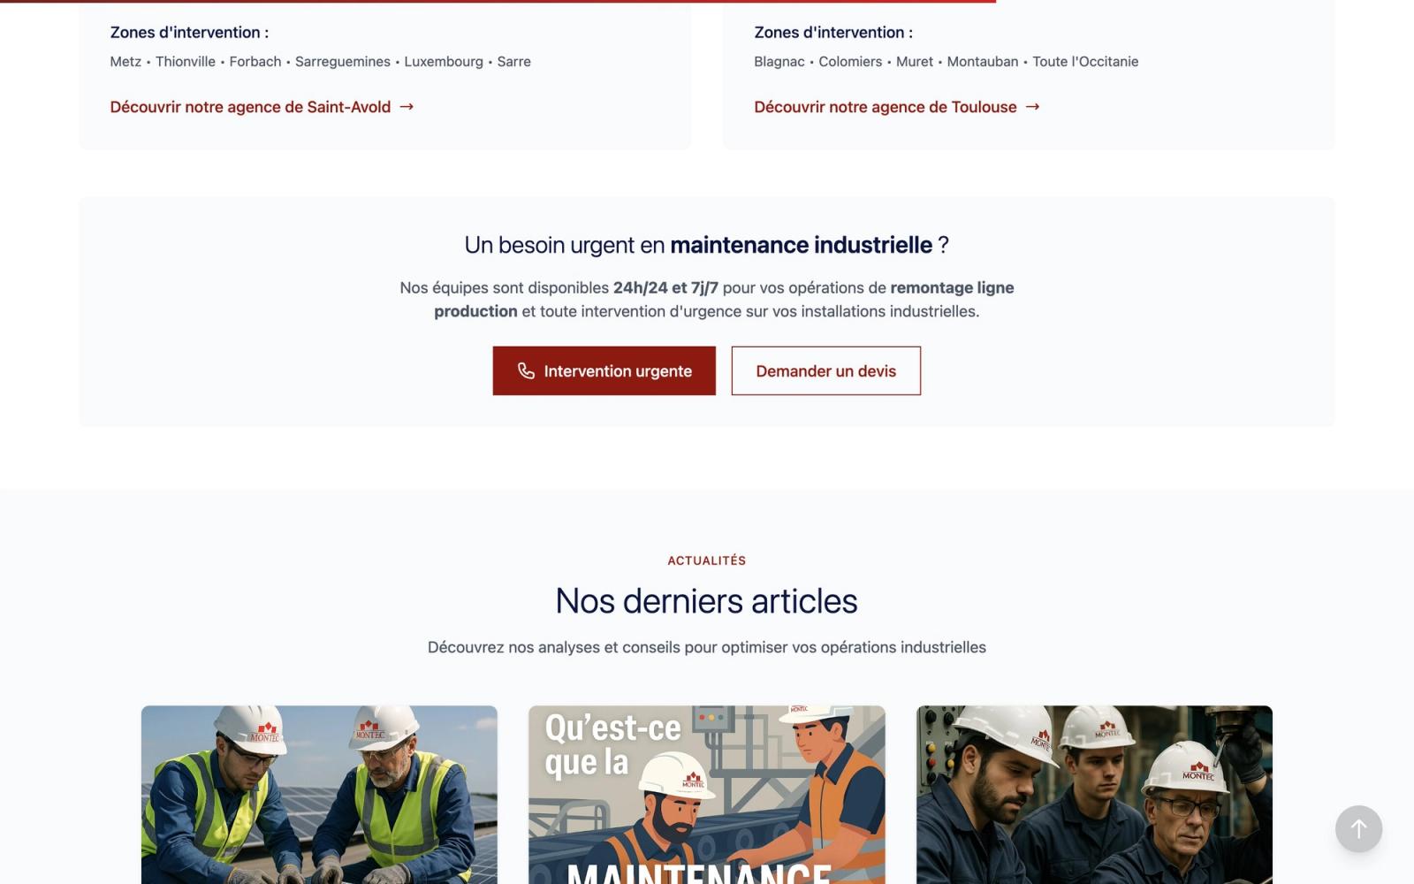
Task: Click the Nos derniers articles heading
Action: pyautogui.click(x=707, y=601)
